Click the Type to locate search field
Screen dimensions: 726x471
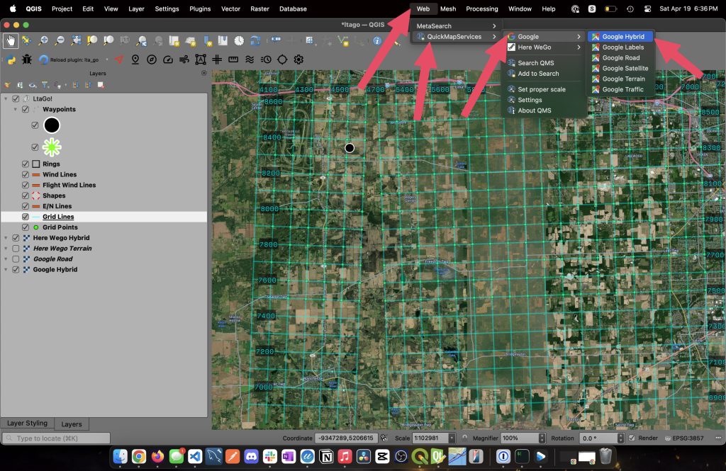click(57, 438)
